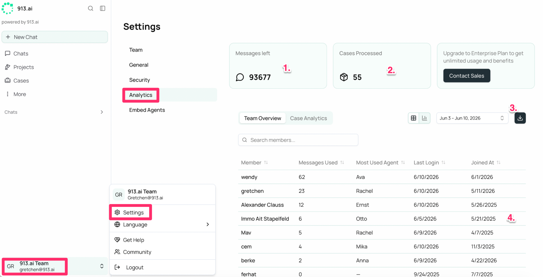543x277 pixels.
Task: Click the berke member name
Action: [248, 260]
